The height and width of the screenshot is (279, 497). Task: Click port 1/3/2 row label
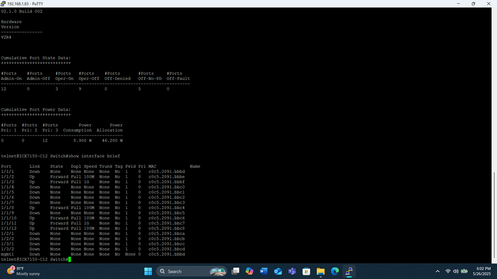coord(7,249)
